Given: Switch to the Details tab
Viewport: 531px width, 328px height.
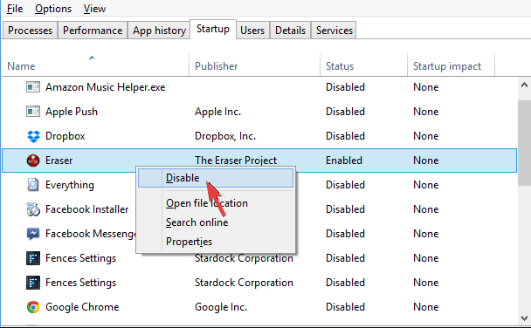Looking at the screenshot, I should pos(290,31).
